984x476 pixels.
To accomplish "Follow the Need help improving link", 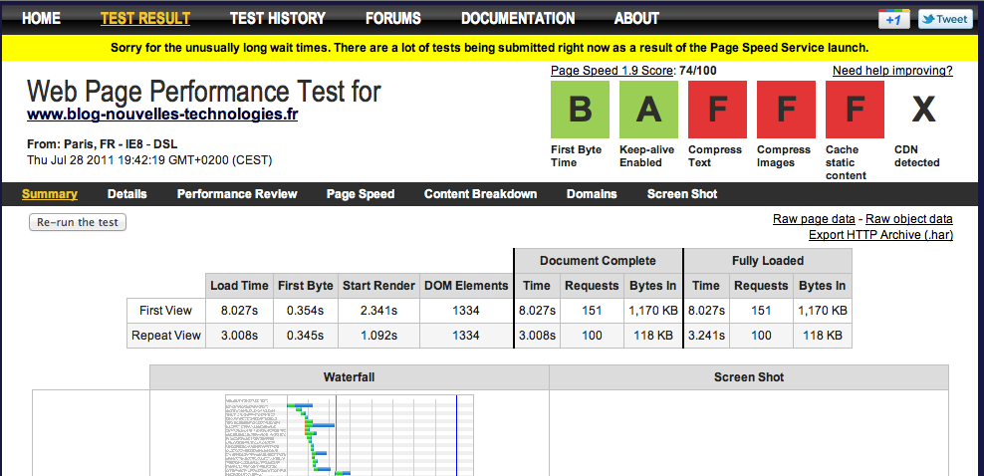I will tap(892, 71).
